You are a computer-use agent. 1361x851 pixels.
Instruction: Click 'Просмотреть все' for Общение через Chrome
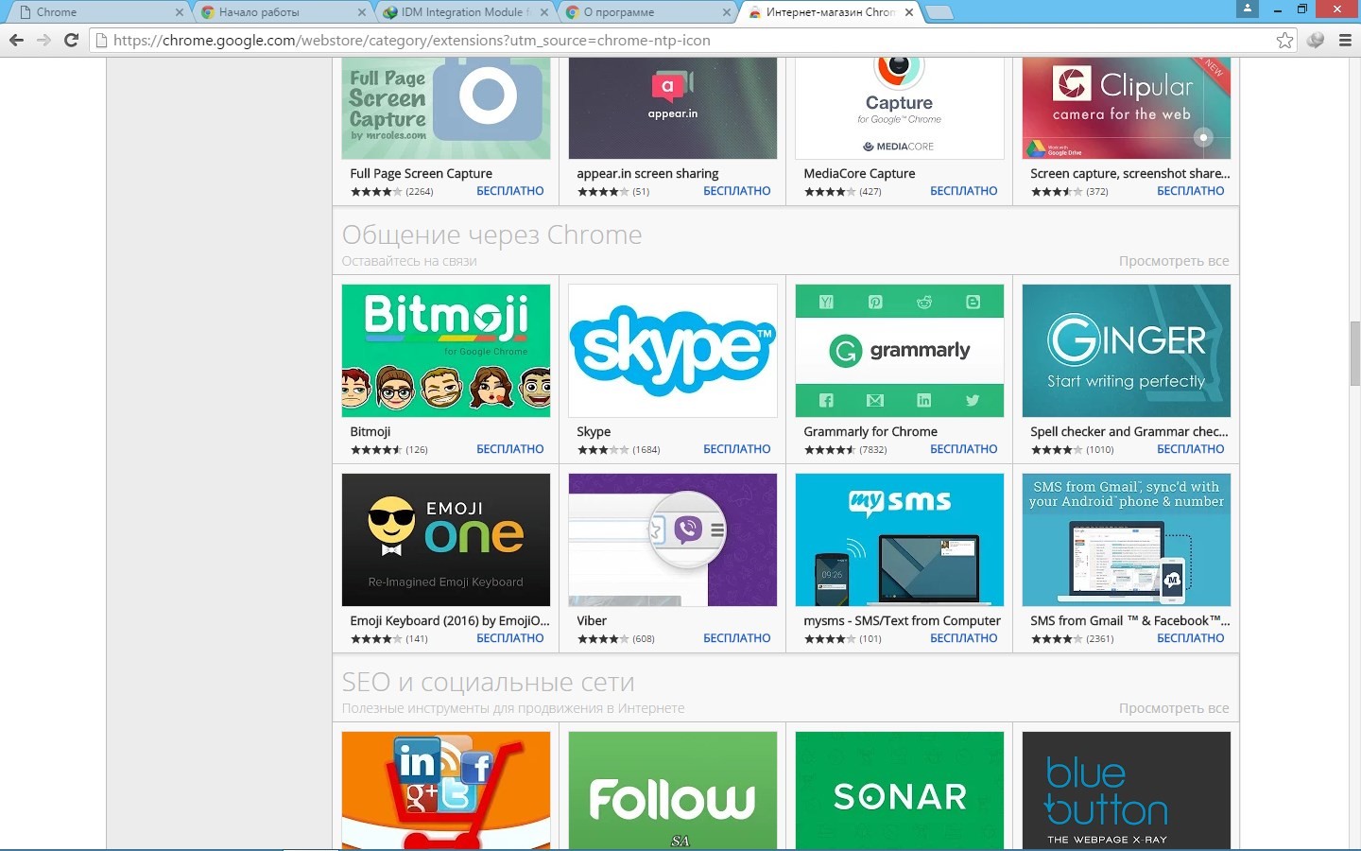1173,261
